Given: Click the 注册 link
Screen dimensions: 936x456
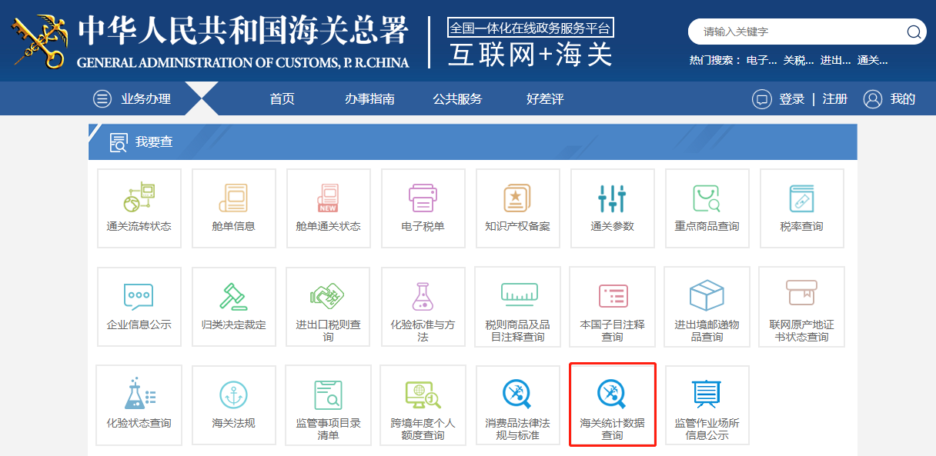Looking at the screenshot, I should pos(835,99).
